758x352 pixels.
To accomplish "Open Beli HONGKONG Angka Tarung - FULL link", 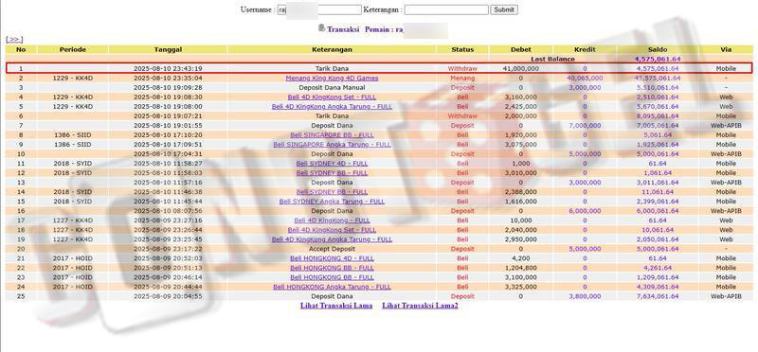I will [332, 287].
